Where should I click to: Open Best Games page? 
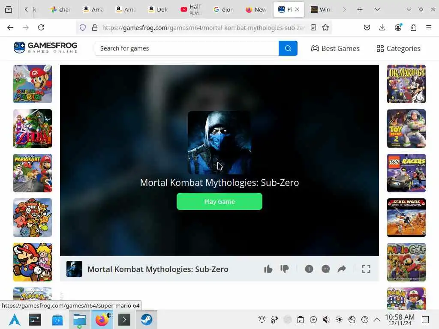335,48
